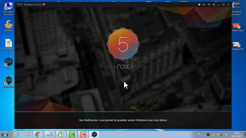Screen dimensions: 246x138
Task: Open Grand Theft Auto torrent file on desktop
Action: [x=8, y=46]
